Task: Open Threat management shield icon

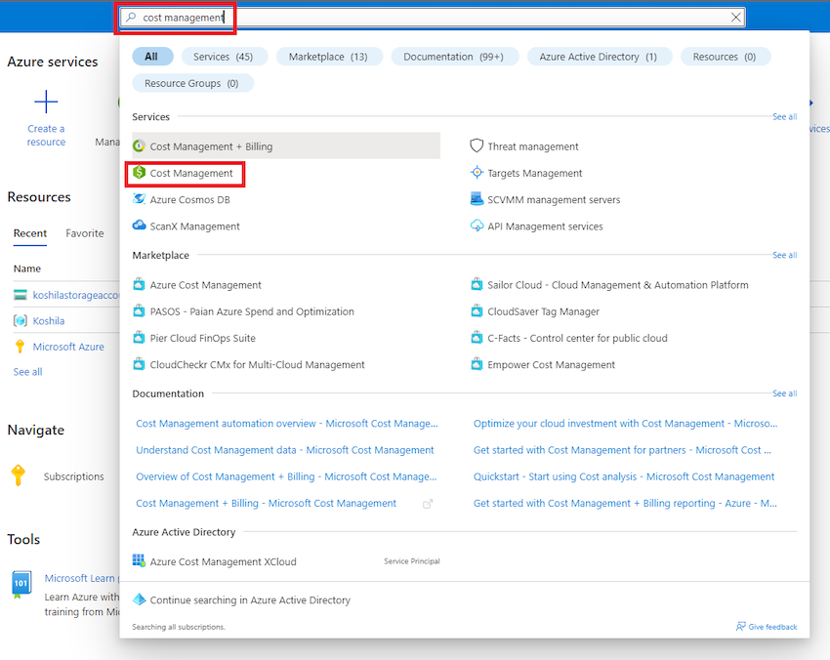Action: [x=477, y=145]
